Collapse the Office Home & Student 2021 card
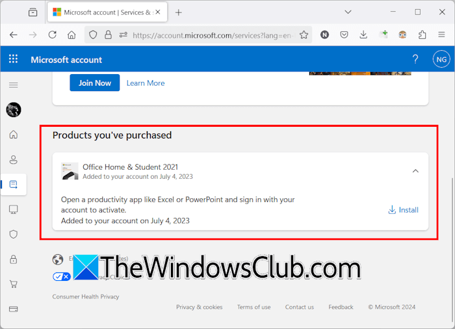The image size is (455, 329). click(415, 171)
